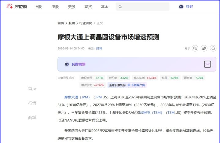Expand the 问财摘要 summary panel
This screenshot has width=220, height=143.
[x=207, y=64]
